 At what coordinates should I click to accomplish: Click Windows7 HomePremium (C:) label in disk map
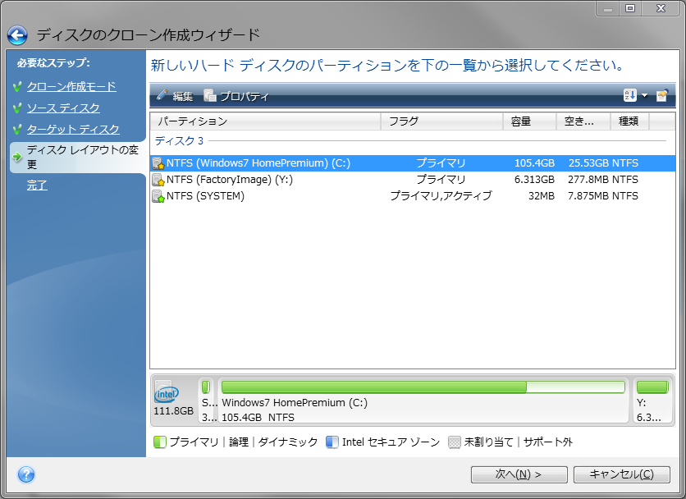(x=295, y=403)
